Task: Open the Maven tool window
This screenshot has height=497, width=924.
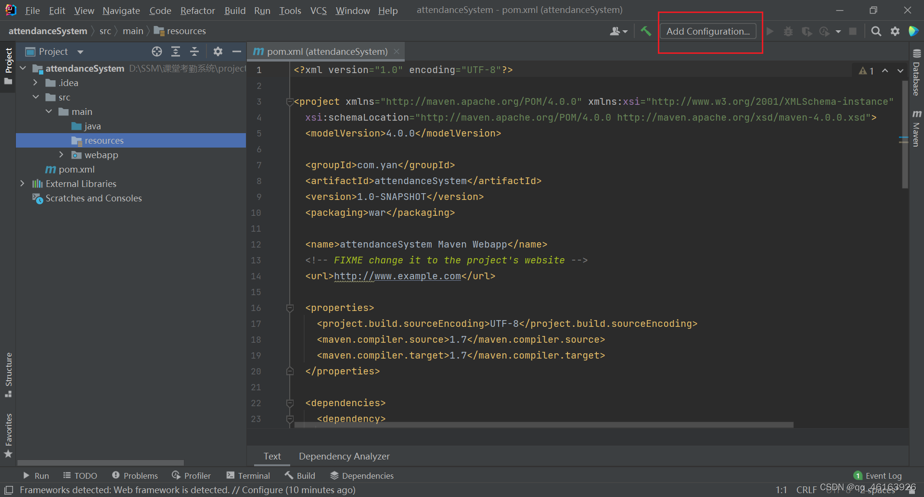Action: (916, 128)
